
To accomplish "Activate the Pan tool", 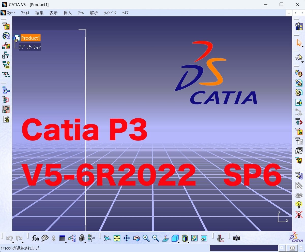I will pyautogui.click(x=126, y=239).
